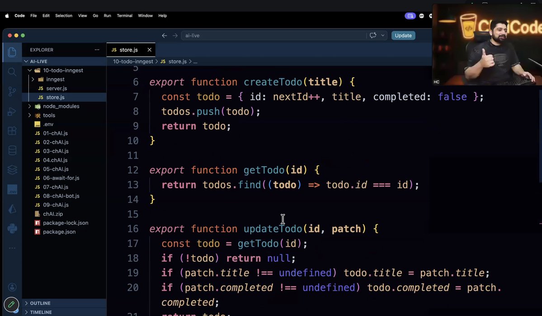Open the Run menu
Image resolution: width=542 pixels, height=316 pixels.
108,15
